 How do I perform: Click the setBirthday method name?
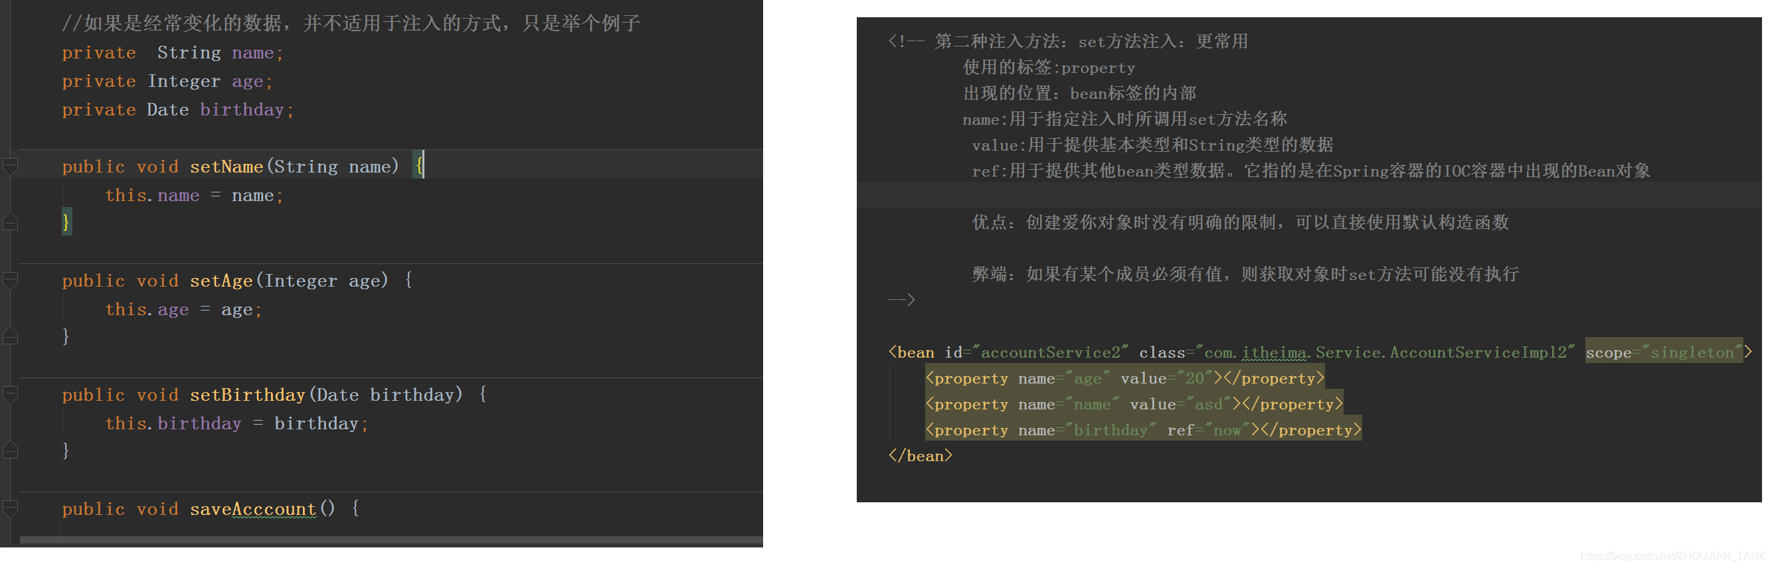(247, 395)
